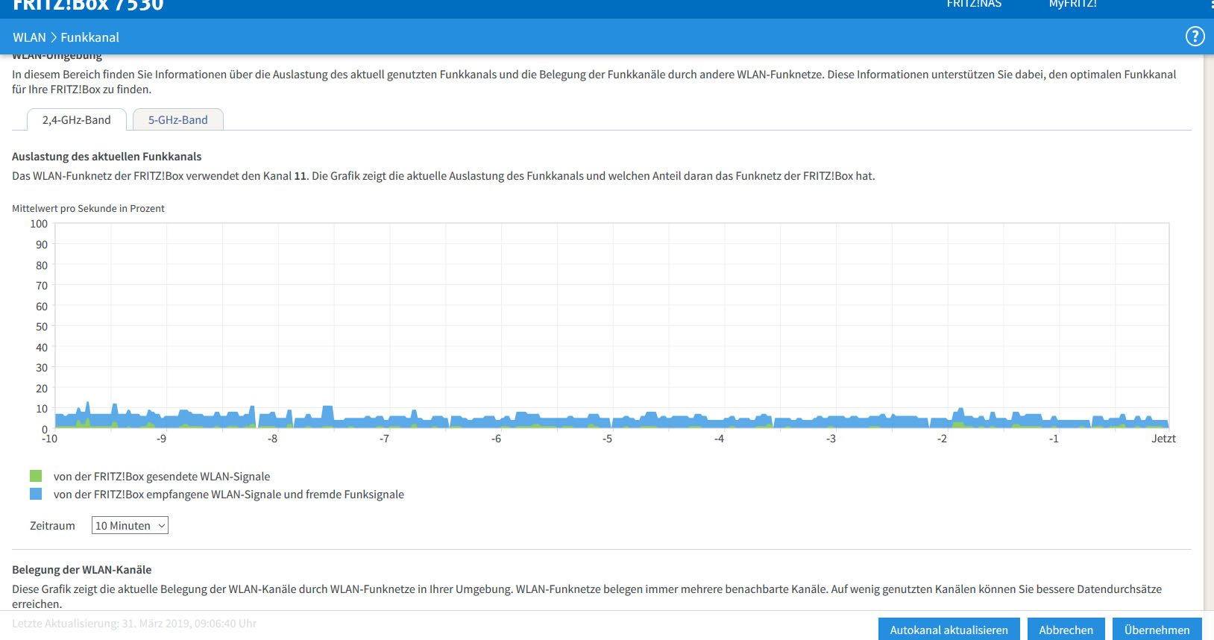Click the Übernehmen button

(x=1157, y=630)
